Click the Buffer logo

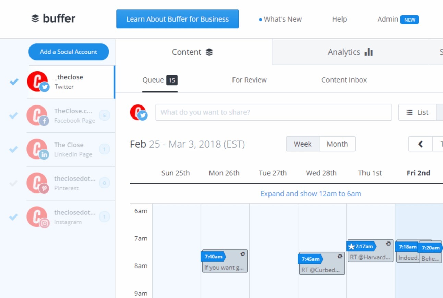(x=53, y=18)
